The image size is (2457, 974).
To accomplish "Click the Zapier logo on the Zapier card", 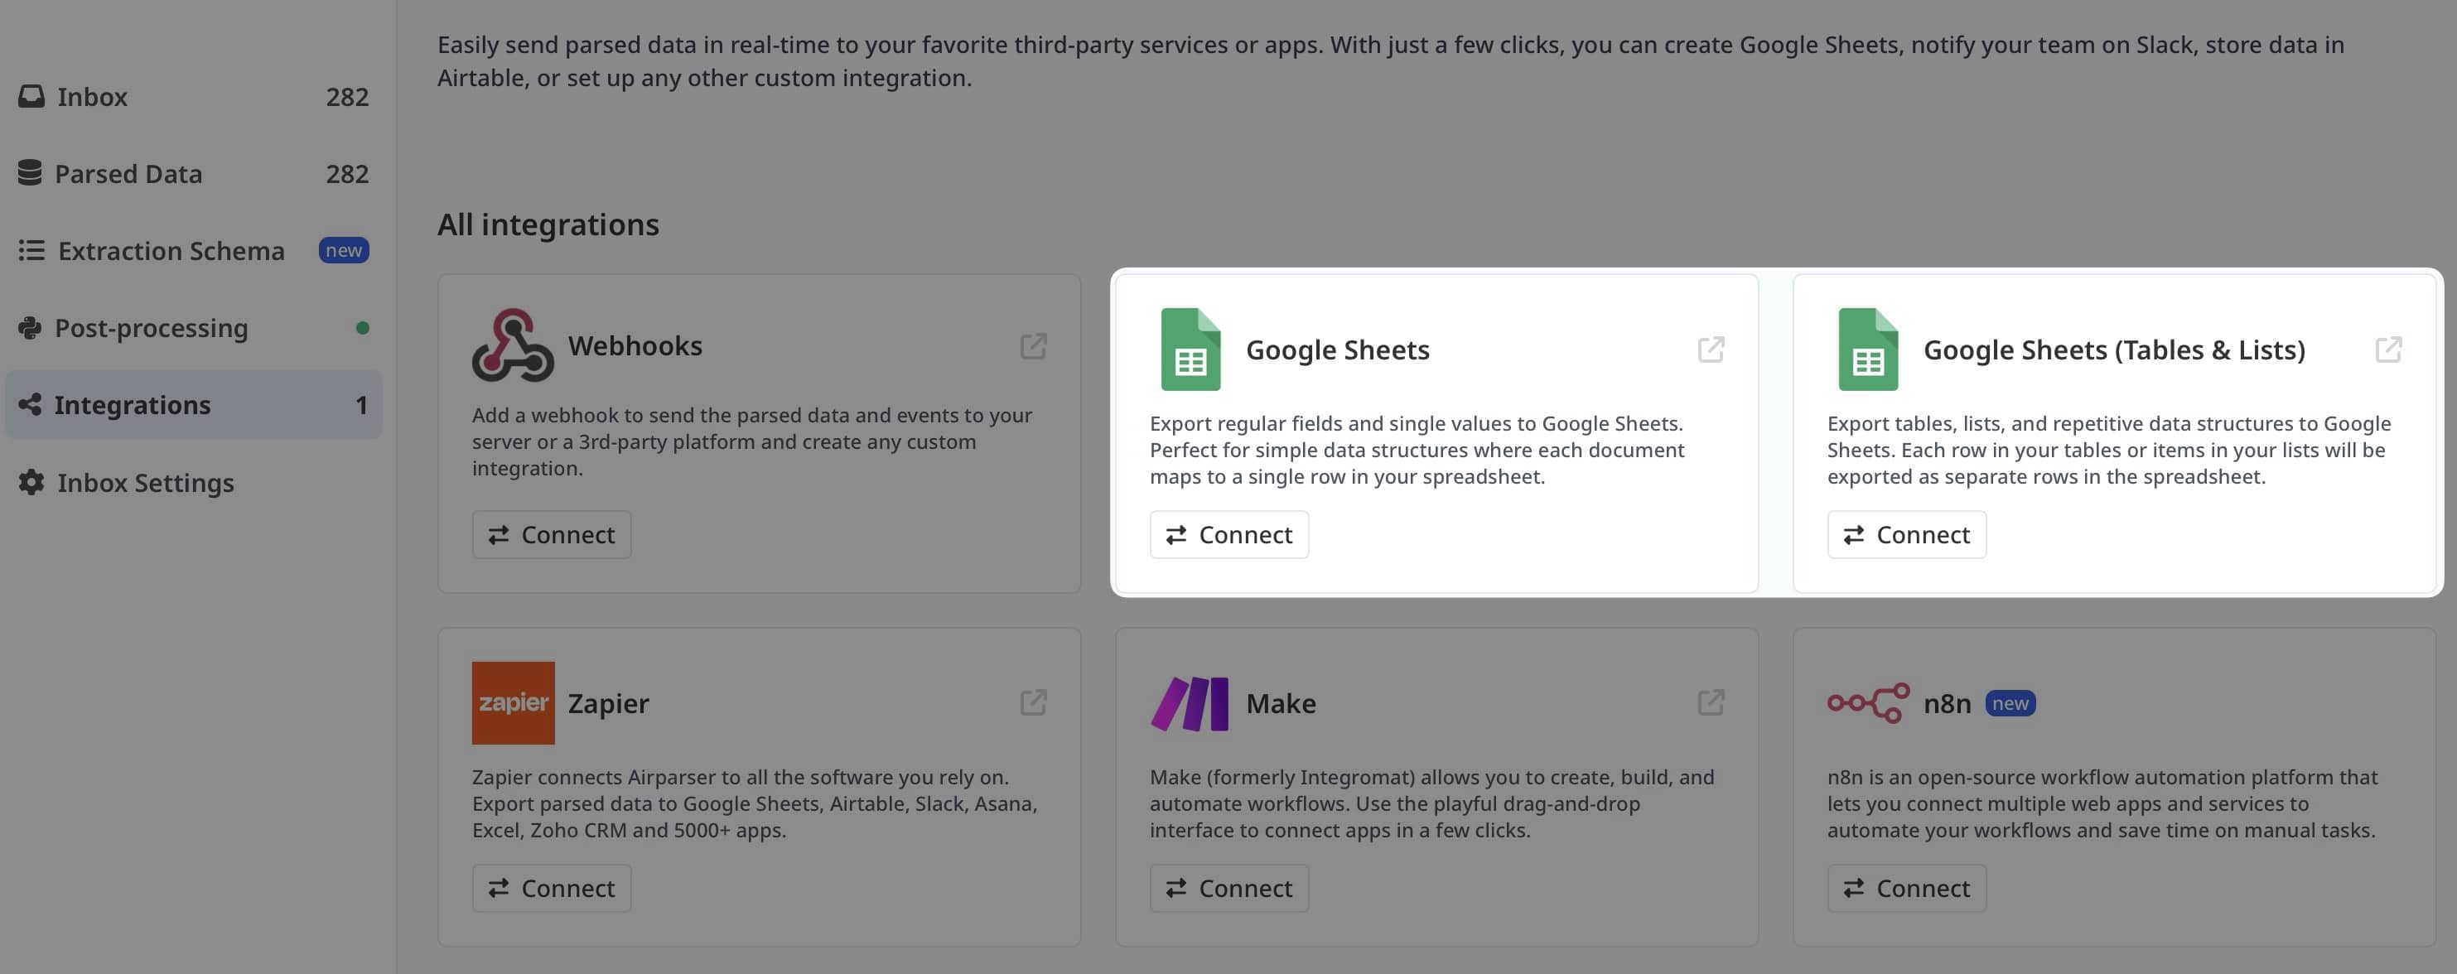I will click(513, 703).
